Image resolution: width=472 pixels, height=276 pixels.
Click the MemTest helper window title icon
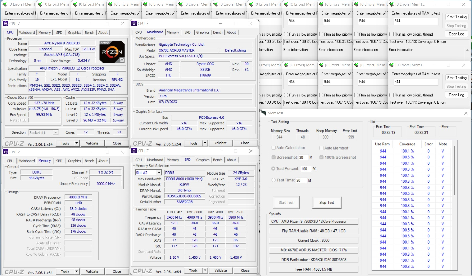click(x=264, y=113)
